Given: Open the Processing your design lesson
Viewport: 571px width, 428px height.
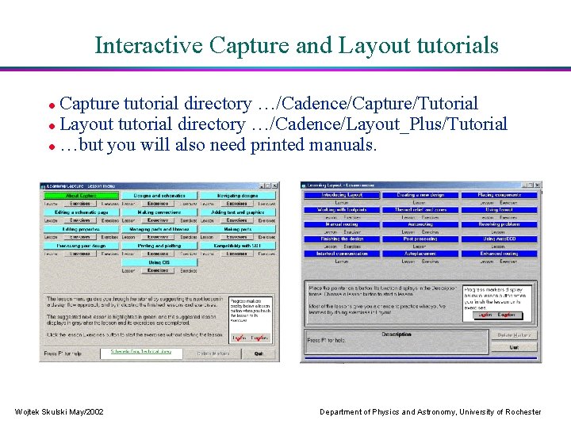Looking at the screenshot, I should [81, 246].
